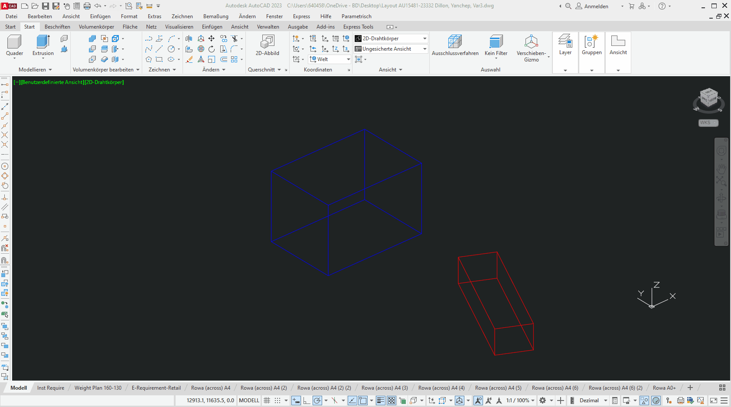The width and height of the screenshot is (731, 407).
Task: Open the Datei menu
Action: coord(12,16)
